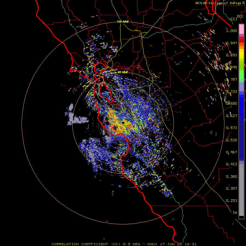Click the 0.733 scale value

pyautogui.click(x=232, y=92)
